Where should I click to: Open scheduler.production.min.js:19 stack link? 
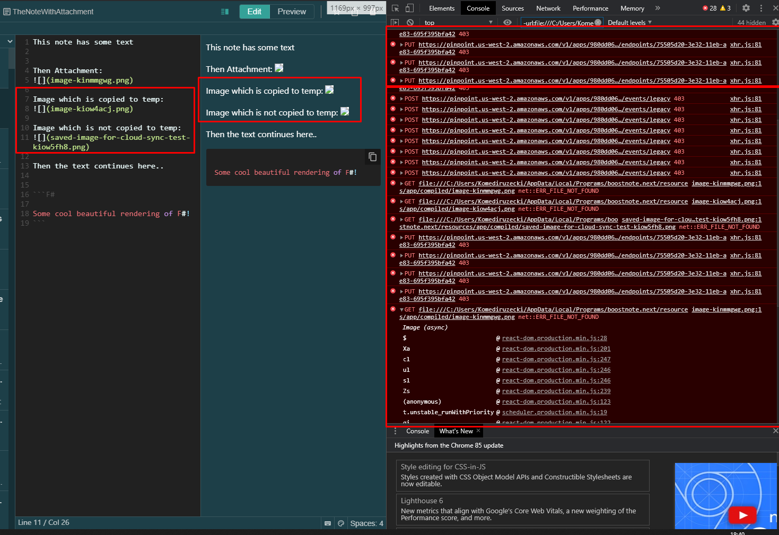click(x=555, y=412)
